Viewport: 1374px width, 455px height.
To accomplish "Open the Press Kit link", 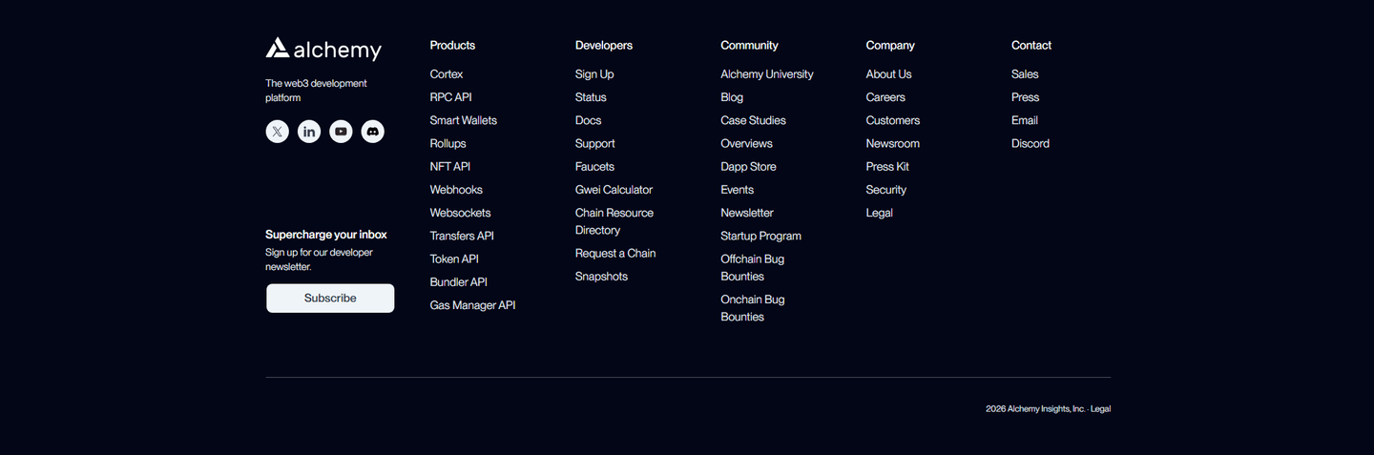I will point(887,166).
